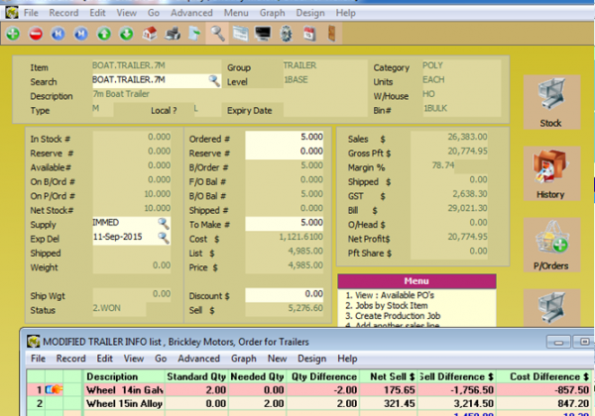The image size is (595, 416).
Task: Click the lookup magnifier next to Supply IMMED
Action: point(164,223)
